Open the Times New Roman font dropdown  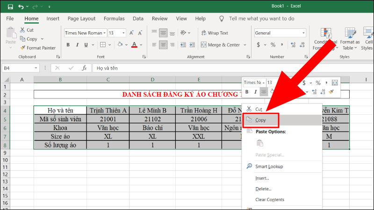pyautogui.click(x=104, y=33)
